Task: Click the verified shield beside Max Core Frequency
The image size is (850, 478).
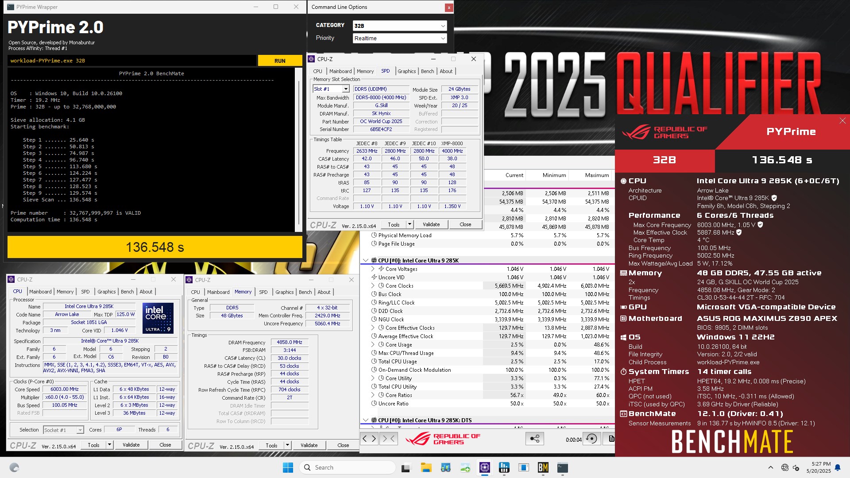Action: 761,225
